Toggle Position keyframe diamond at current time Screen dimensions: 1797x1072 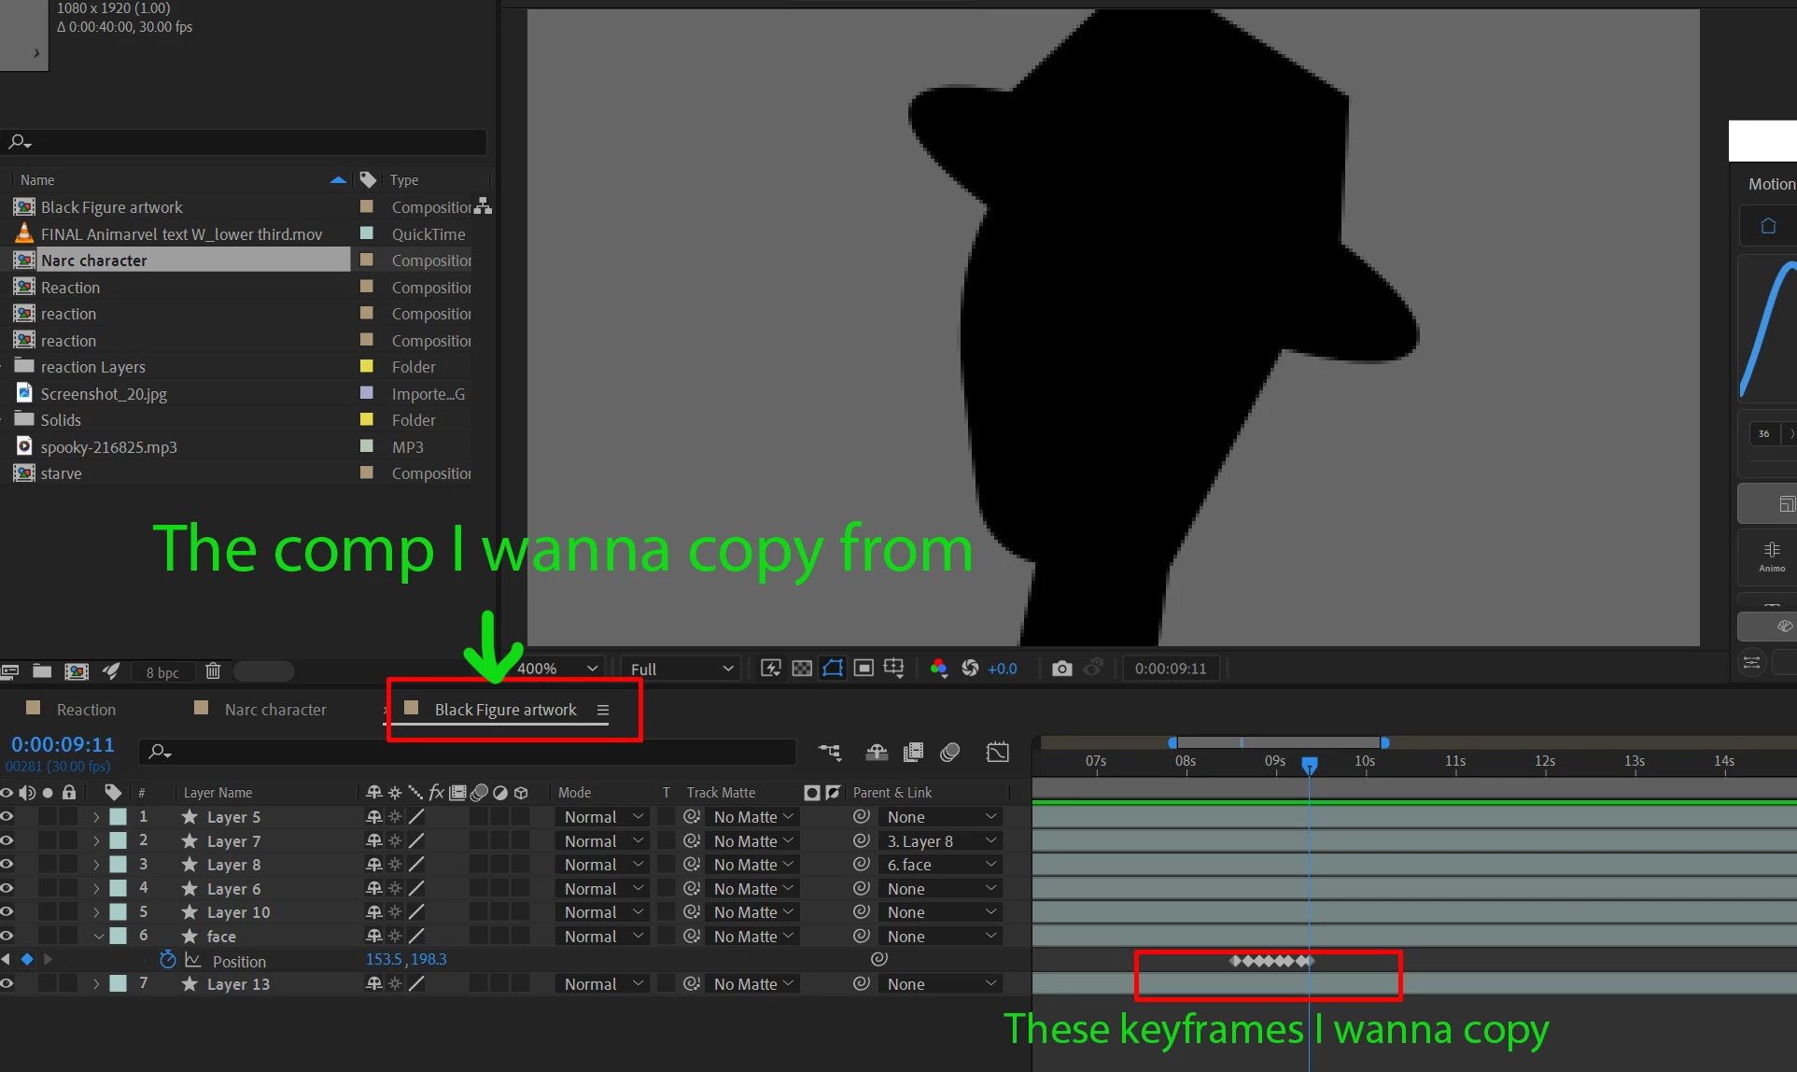pyautogui.click(x=27, y=959)
